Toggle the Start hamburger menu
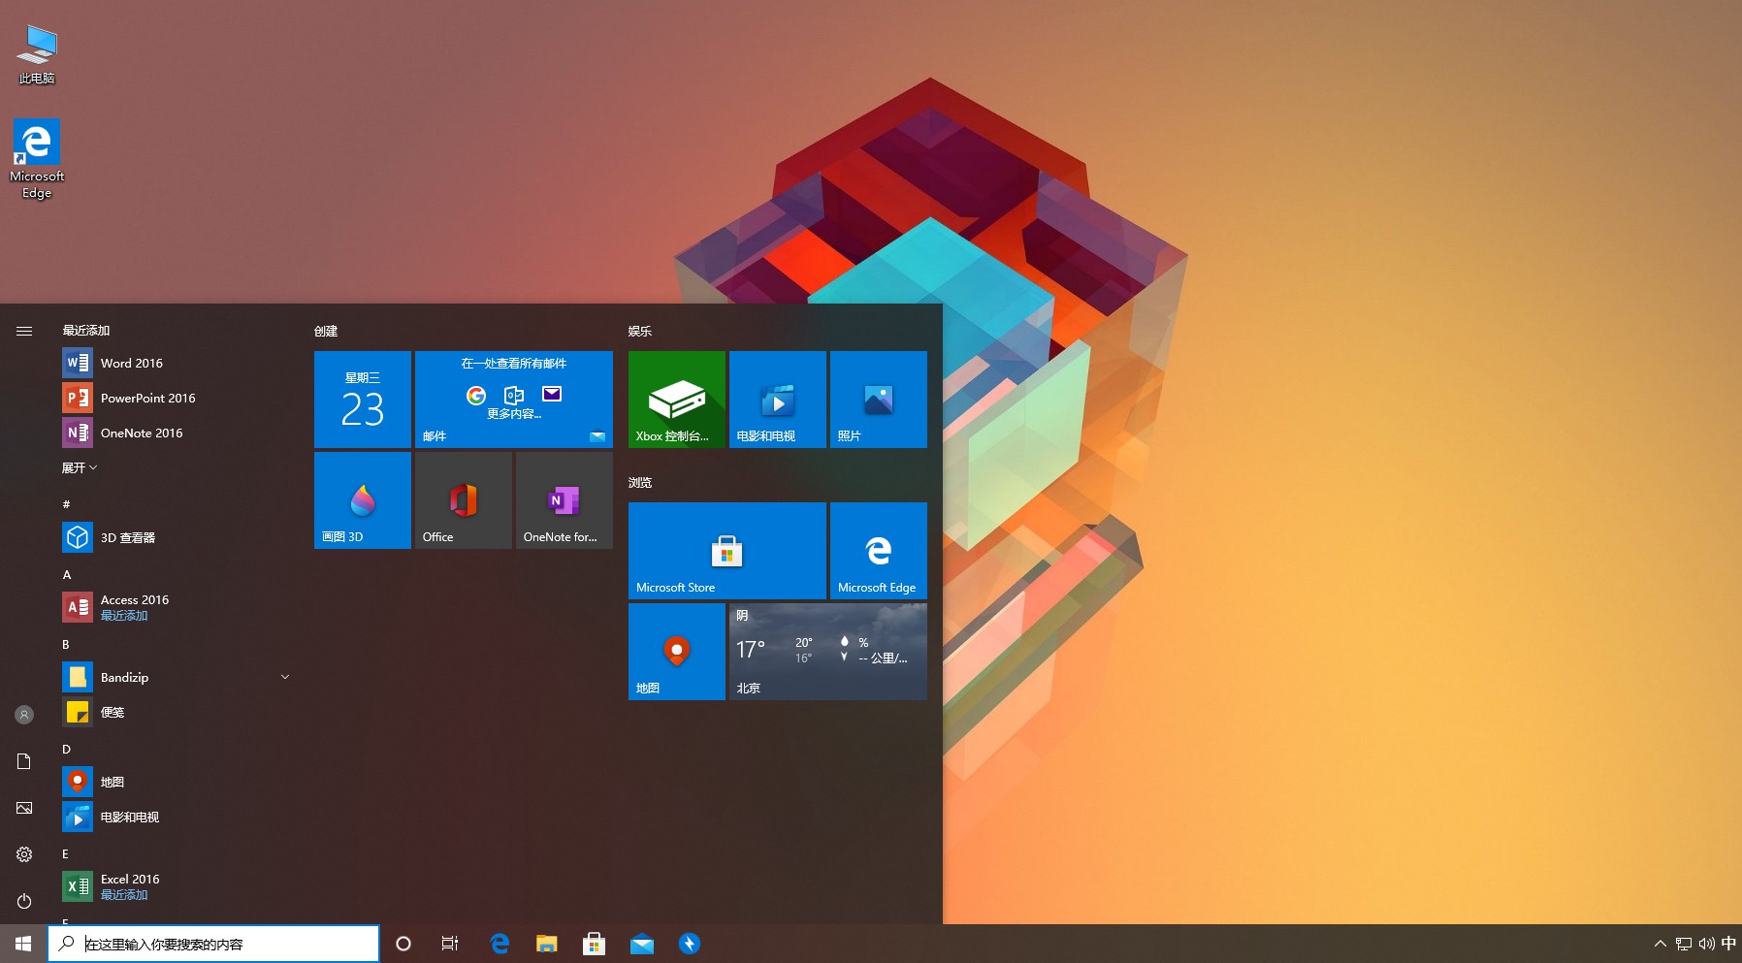 (24, 331)
